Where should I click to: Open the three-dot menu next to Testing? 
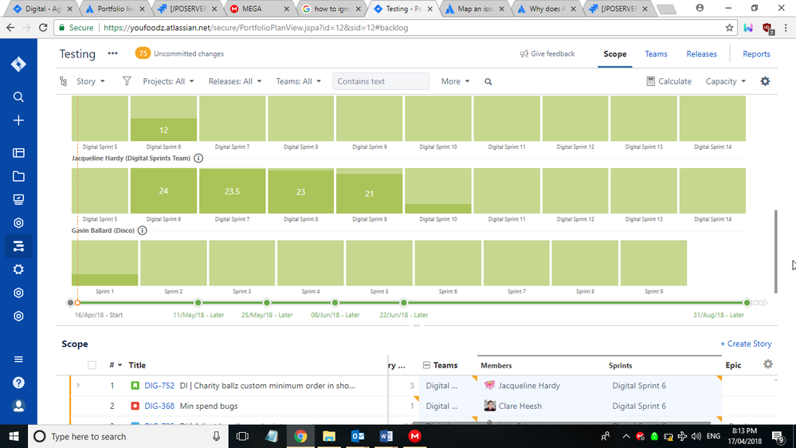(112, 53)
